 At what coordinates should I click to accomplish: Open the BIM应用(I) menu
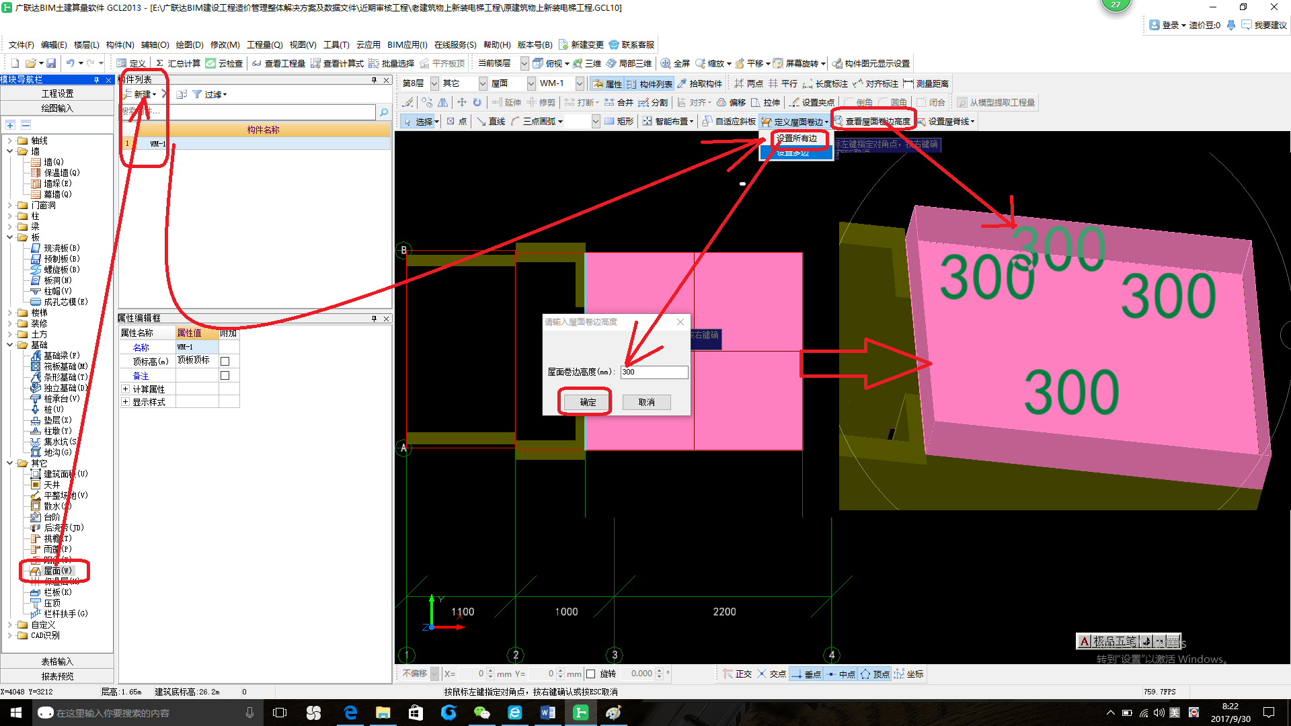[x=407, y=44]
